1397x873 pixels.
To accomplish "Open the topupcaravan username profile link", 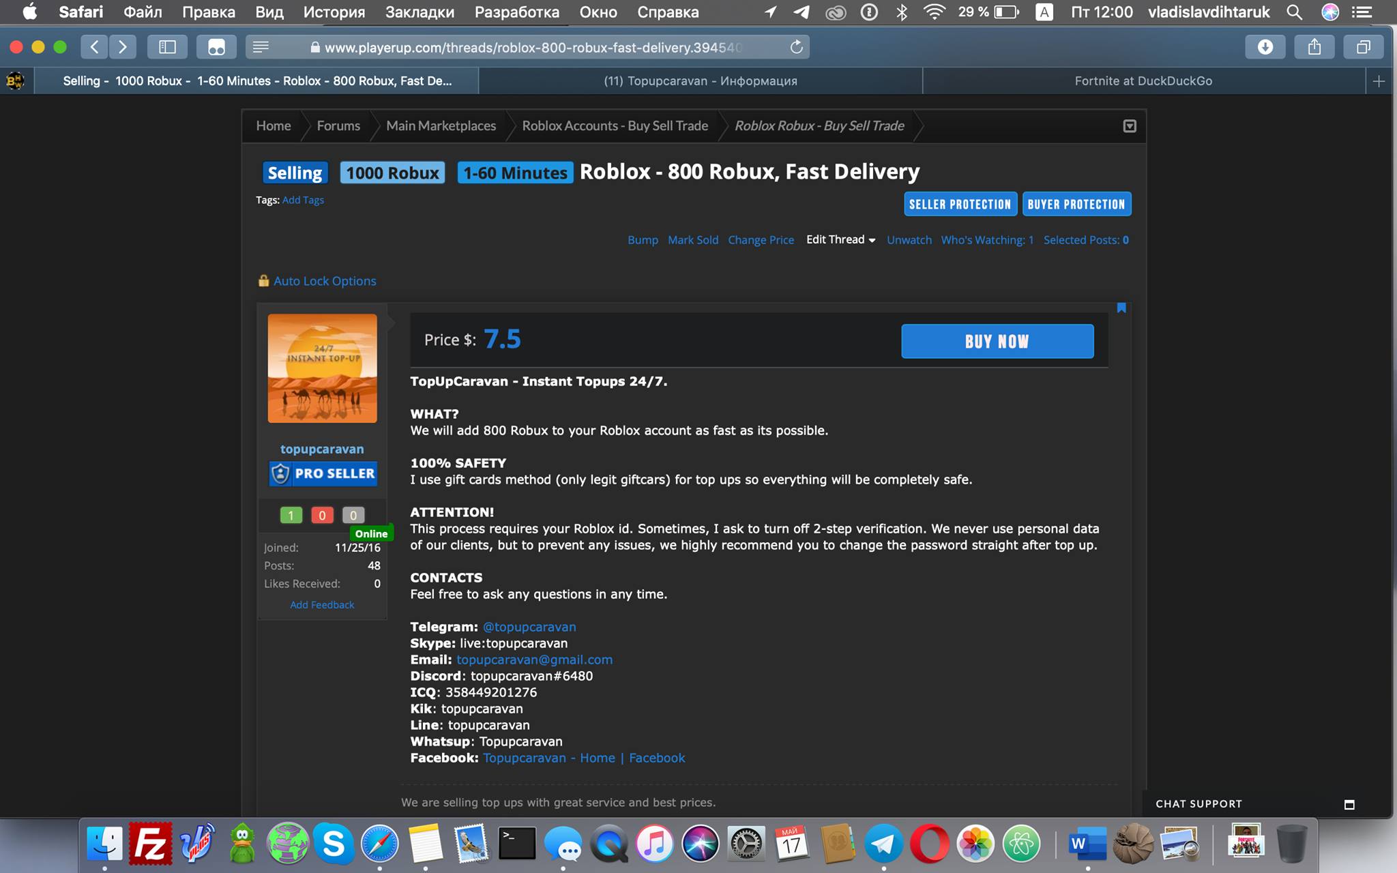I will [x=322, y=449].
